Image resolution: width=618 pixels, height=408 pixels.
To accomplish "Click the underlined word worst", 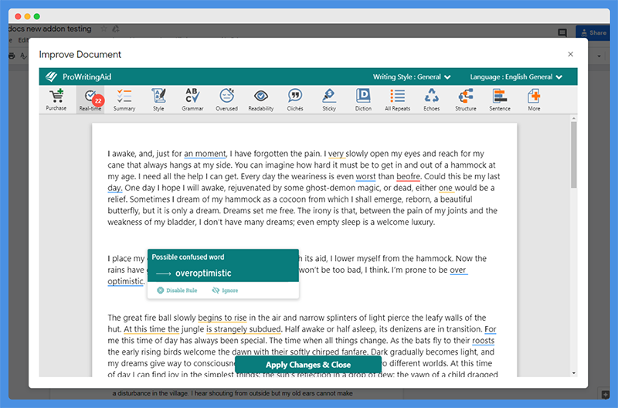I will pos(365,176).
